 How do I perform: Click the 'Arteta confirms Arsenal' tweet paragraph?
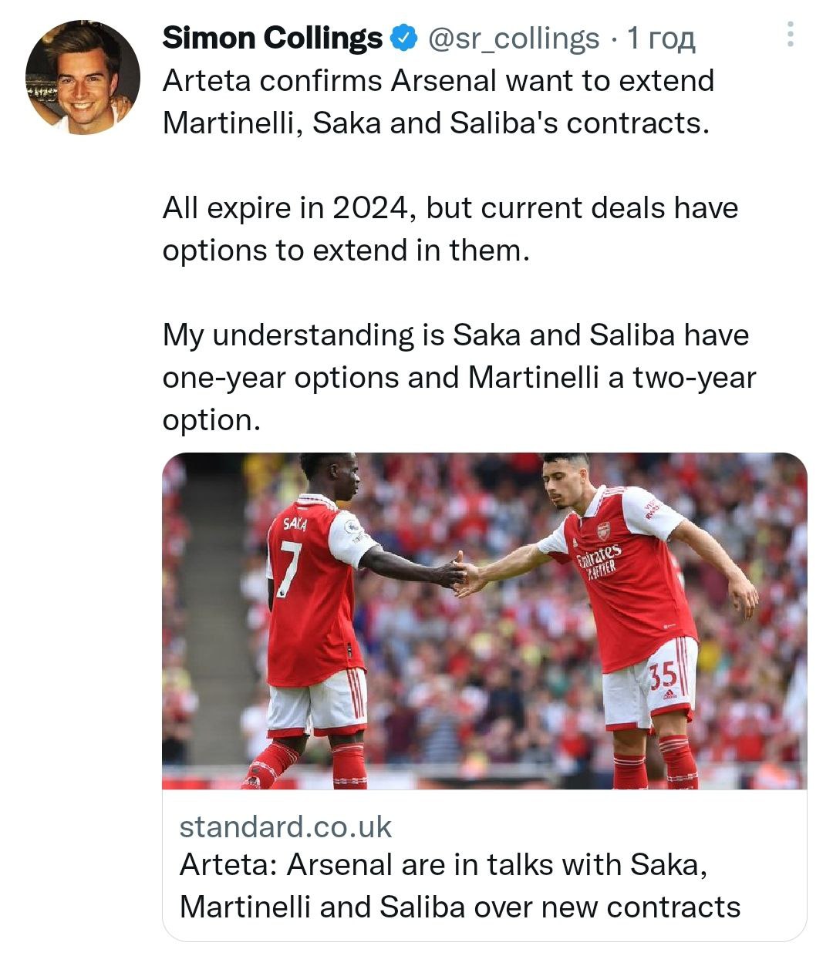click(438, 102)
